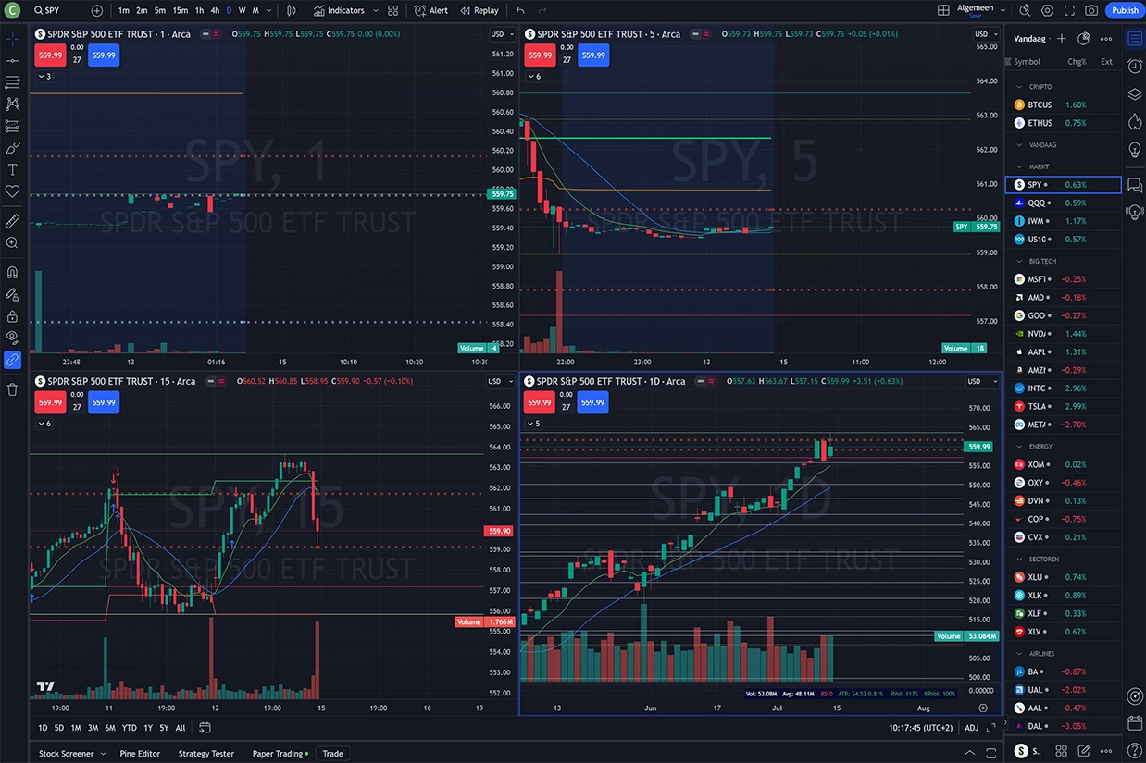Add symbol to watchlist with plus icon
The image size is (1146, 763).
point(1062,39)
